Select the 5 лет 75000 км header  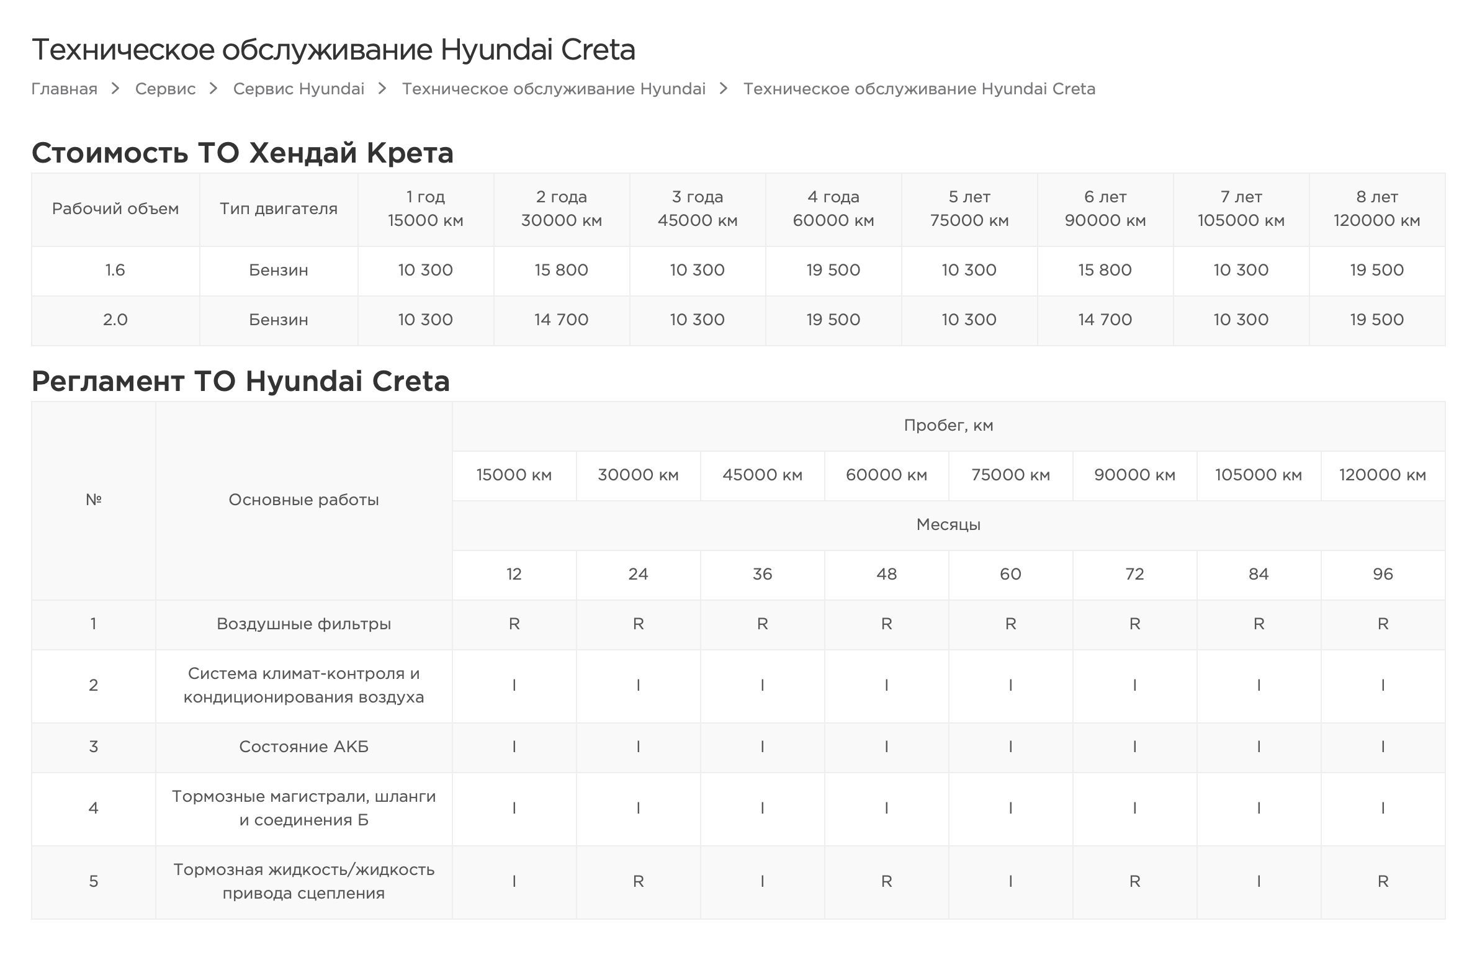(969, 209)
